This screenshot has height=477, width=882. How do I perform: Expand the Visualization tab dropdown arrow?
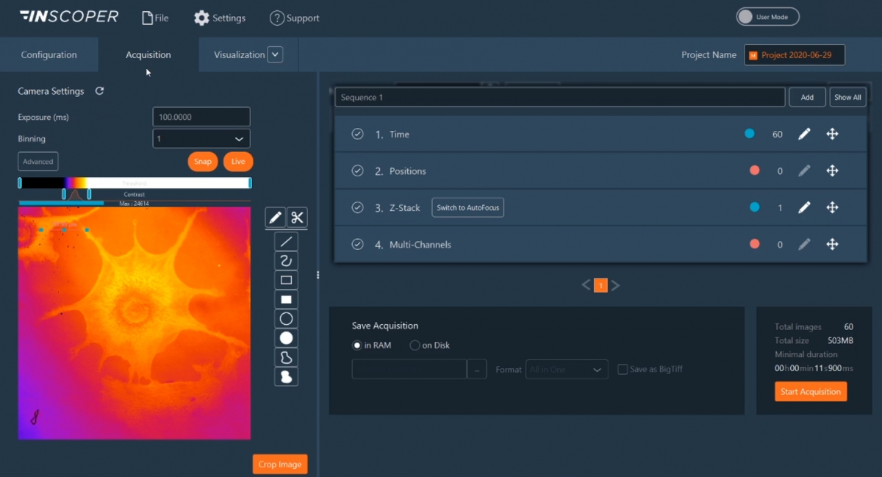[275, 54]
